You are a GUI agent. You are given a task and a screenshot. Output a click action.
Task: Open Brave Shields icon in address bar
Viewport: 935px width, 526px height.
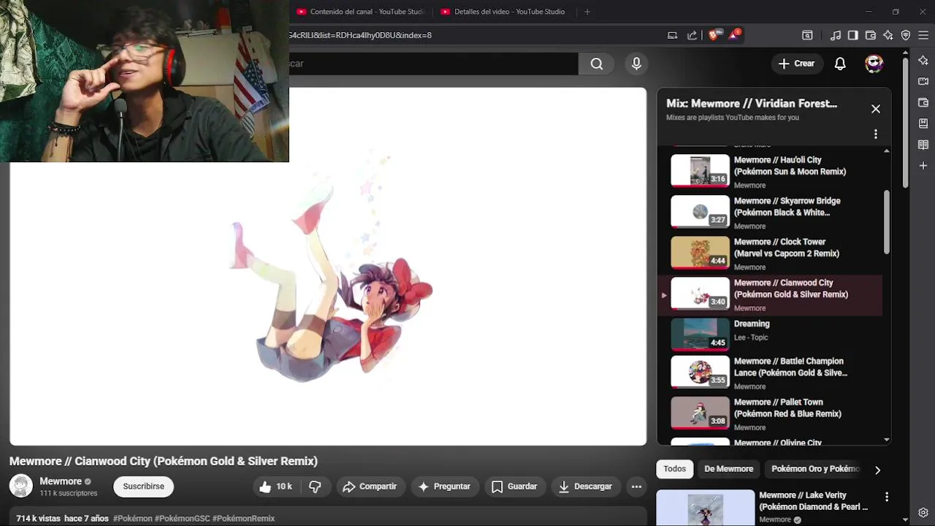pos(714,34)
